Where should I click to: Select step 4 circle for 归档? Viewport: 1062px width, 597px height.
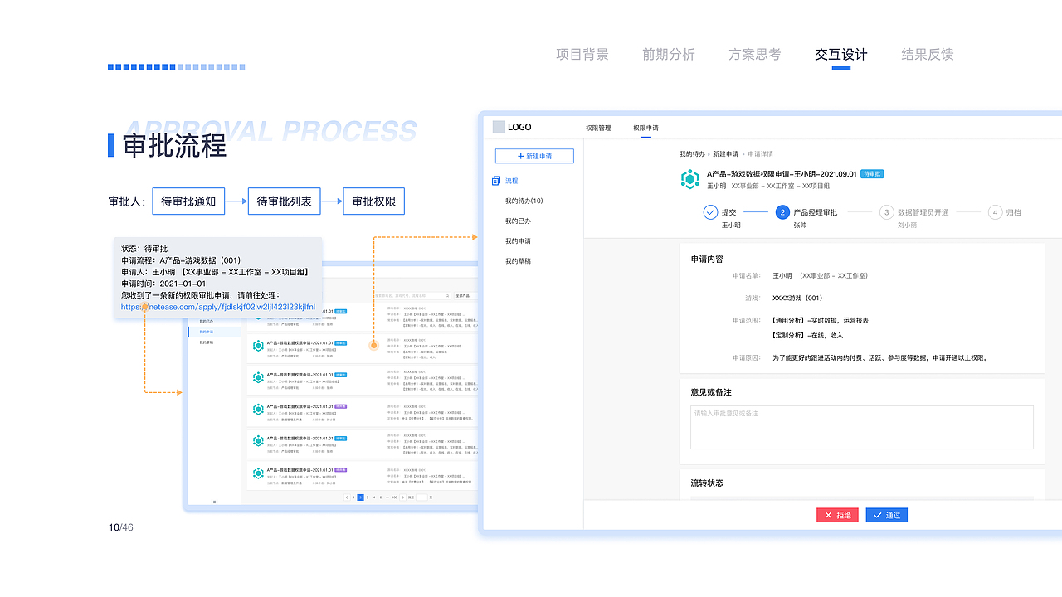coord(996,212)
